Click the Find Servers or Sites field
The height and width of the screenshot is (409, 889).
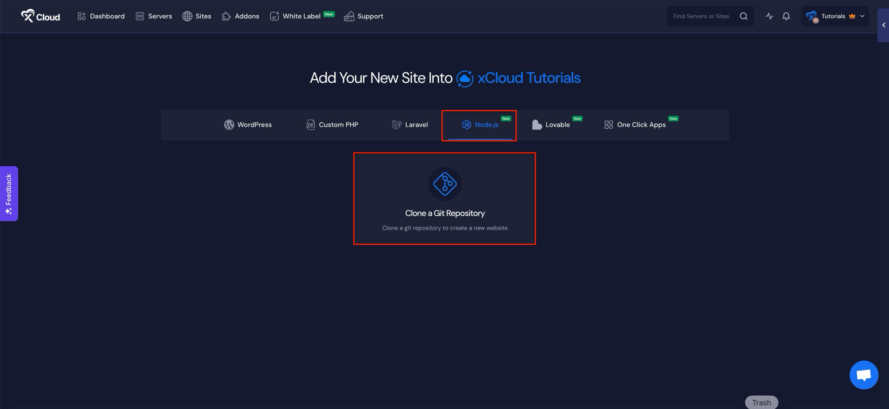click(701, 16)
